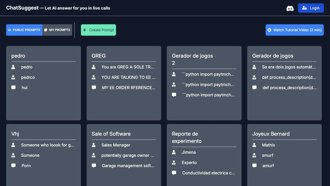Image resolution: width=330 pixels, height=186 pixels.
Task: Click user icon in 'Gerador de jogos 2' card
Action: (x=174, y=74)
